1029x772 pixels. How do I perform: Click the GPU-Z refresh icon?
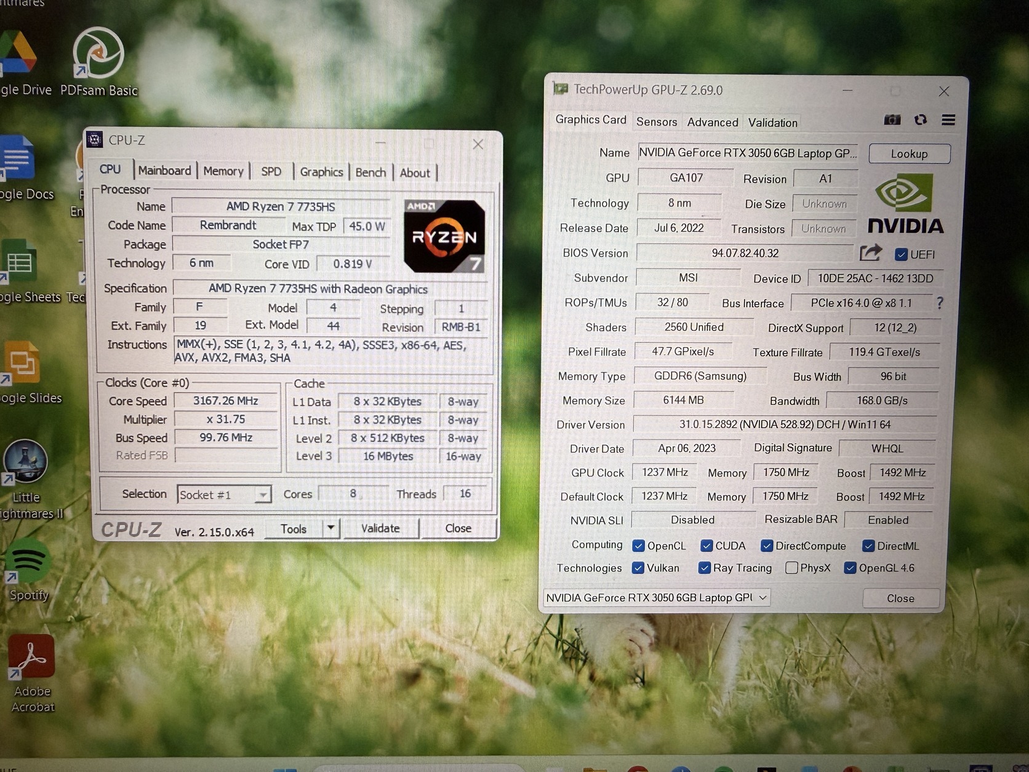click(x=921, y=119)
